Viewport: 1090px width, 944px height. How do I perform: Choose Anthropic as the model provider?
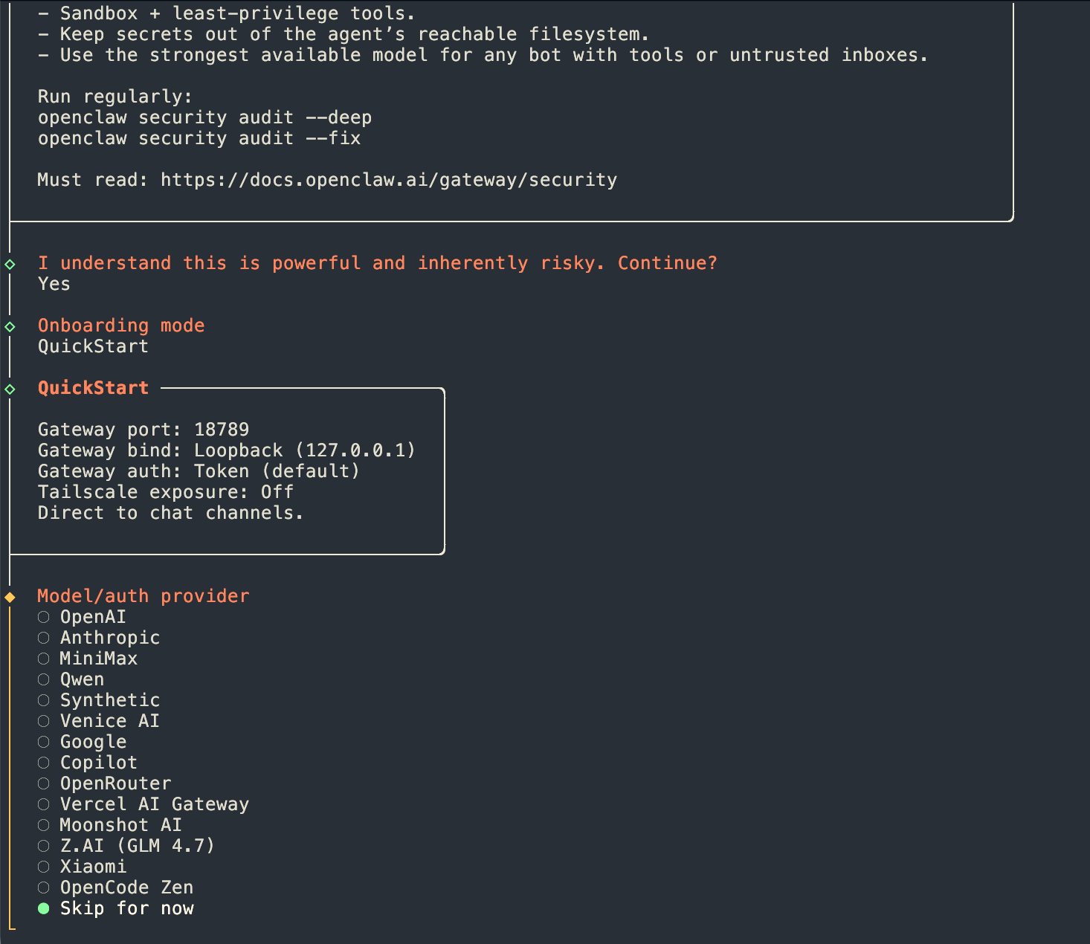tap(44, 638)
